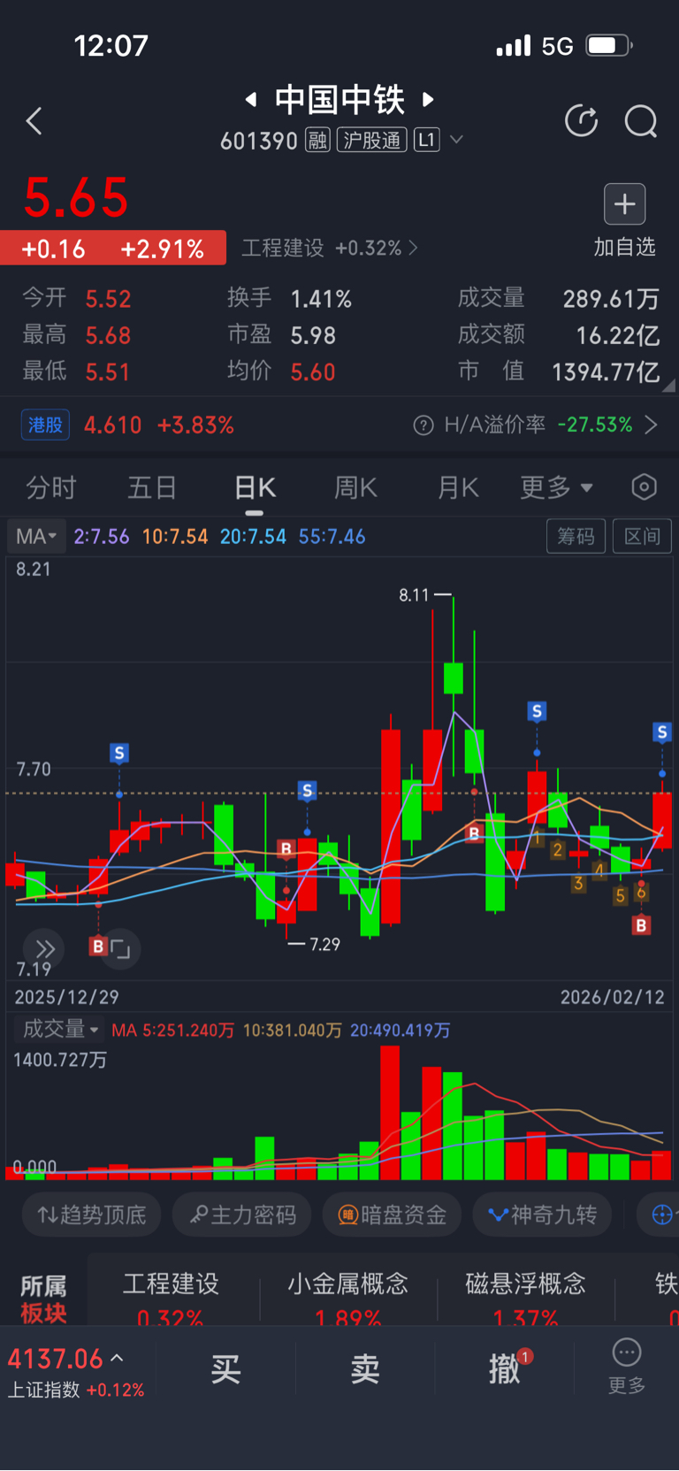The width and height of the screenshot is (679, 1471).
Task: Tap the back arrow icon
Action: pos(34,121)
